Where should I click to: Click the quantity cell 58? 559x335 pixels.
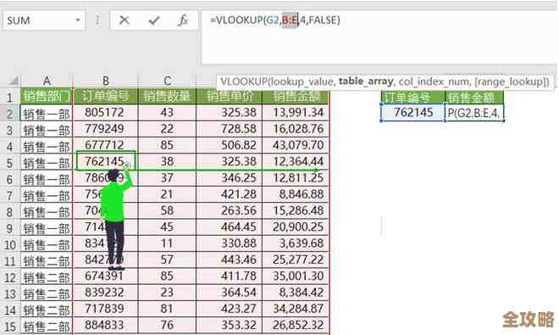coord(167,210)
